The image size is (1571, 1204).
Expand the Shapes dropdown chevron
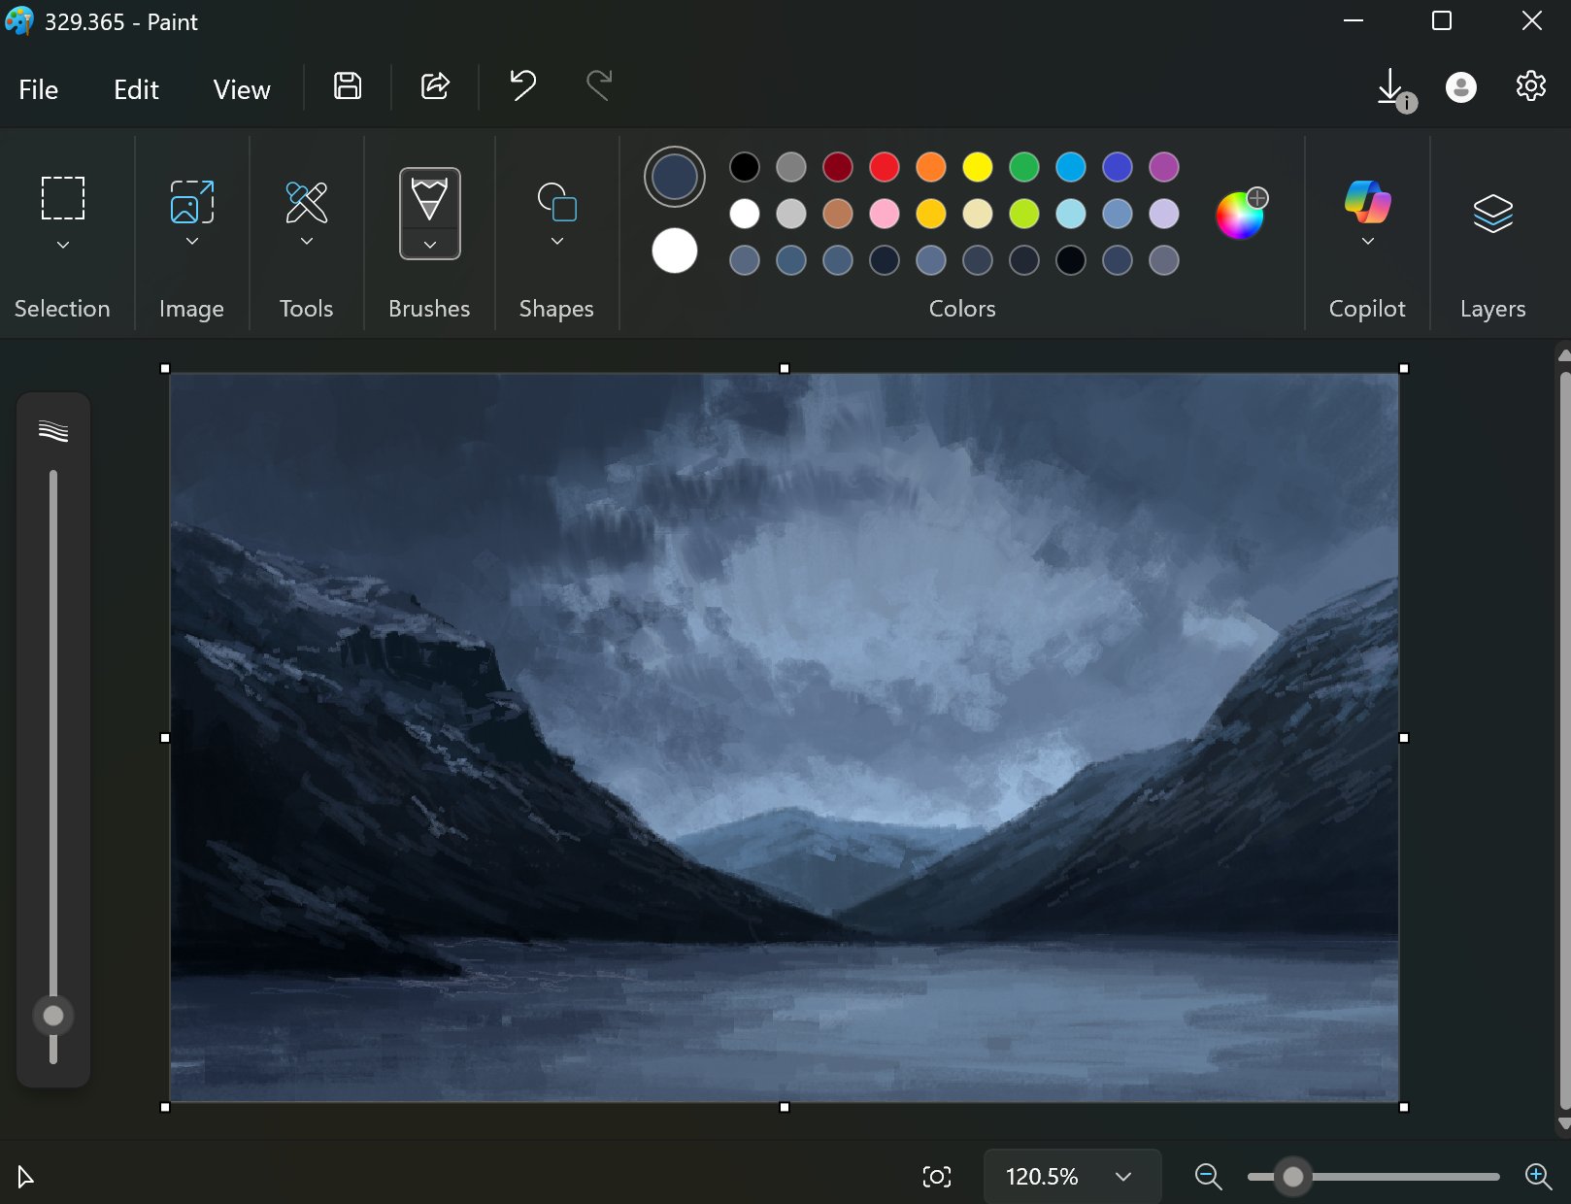click(557, 241)
